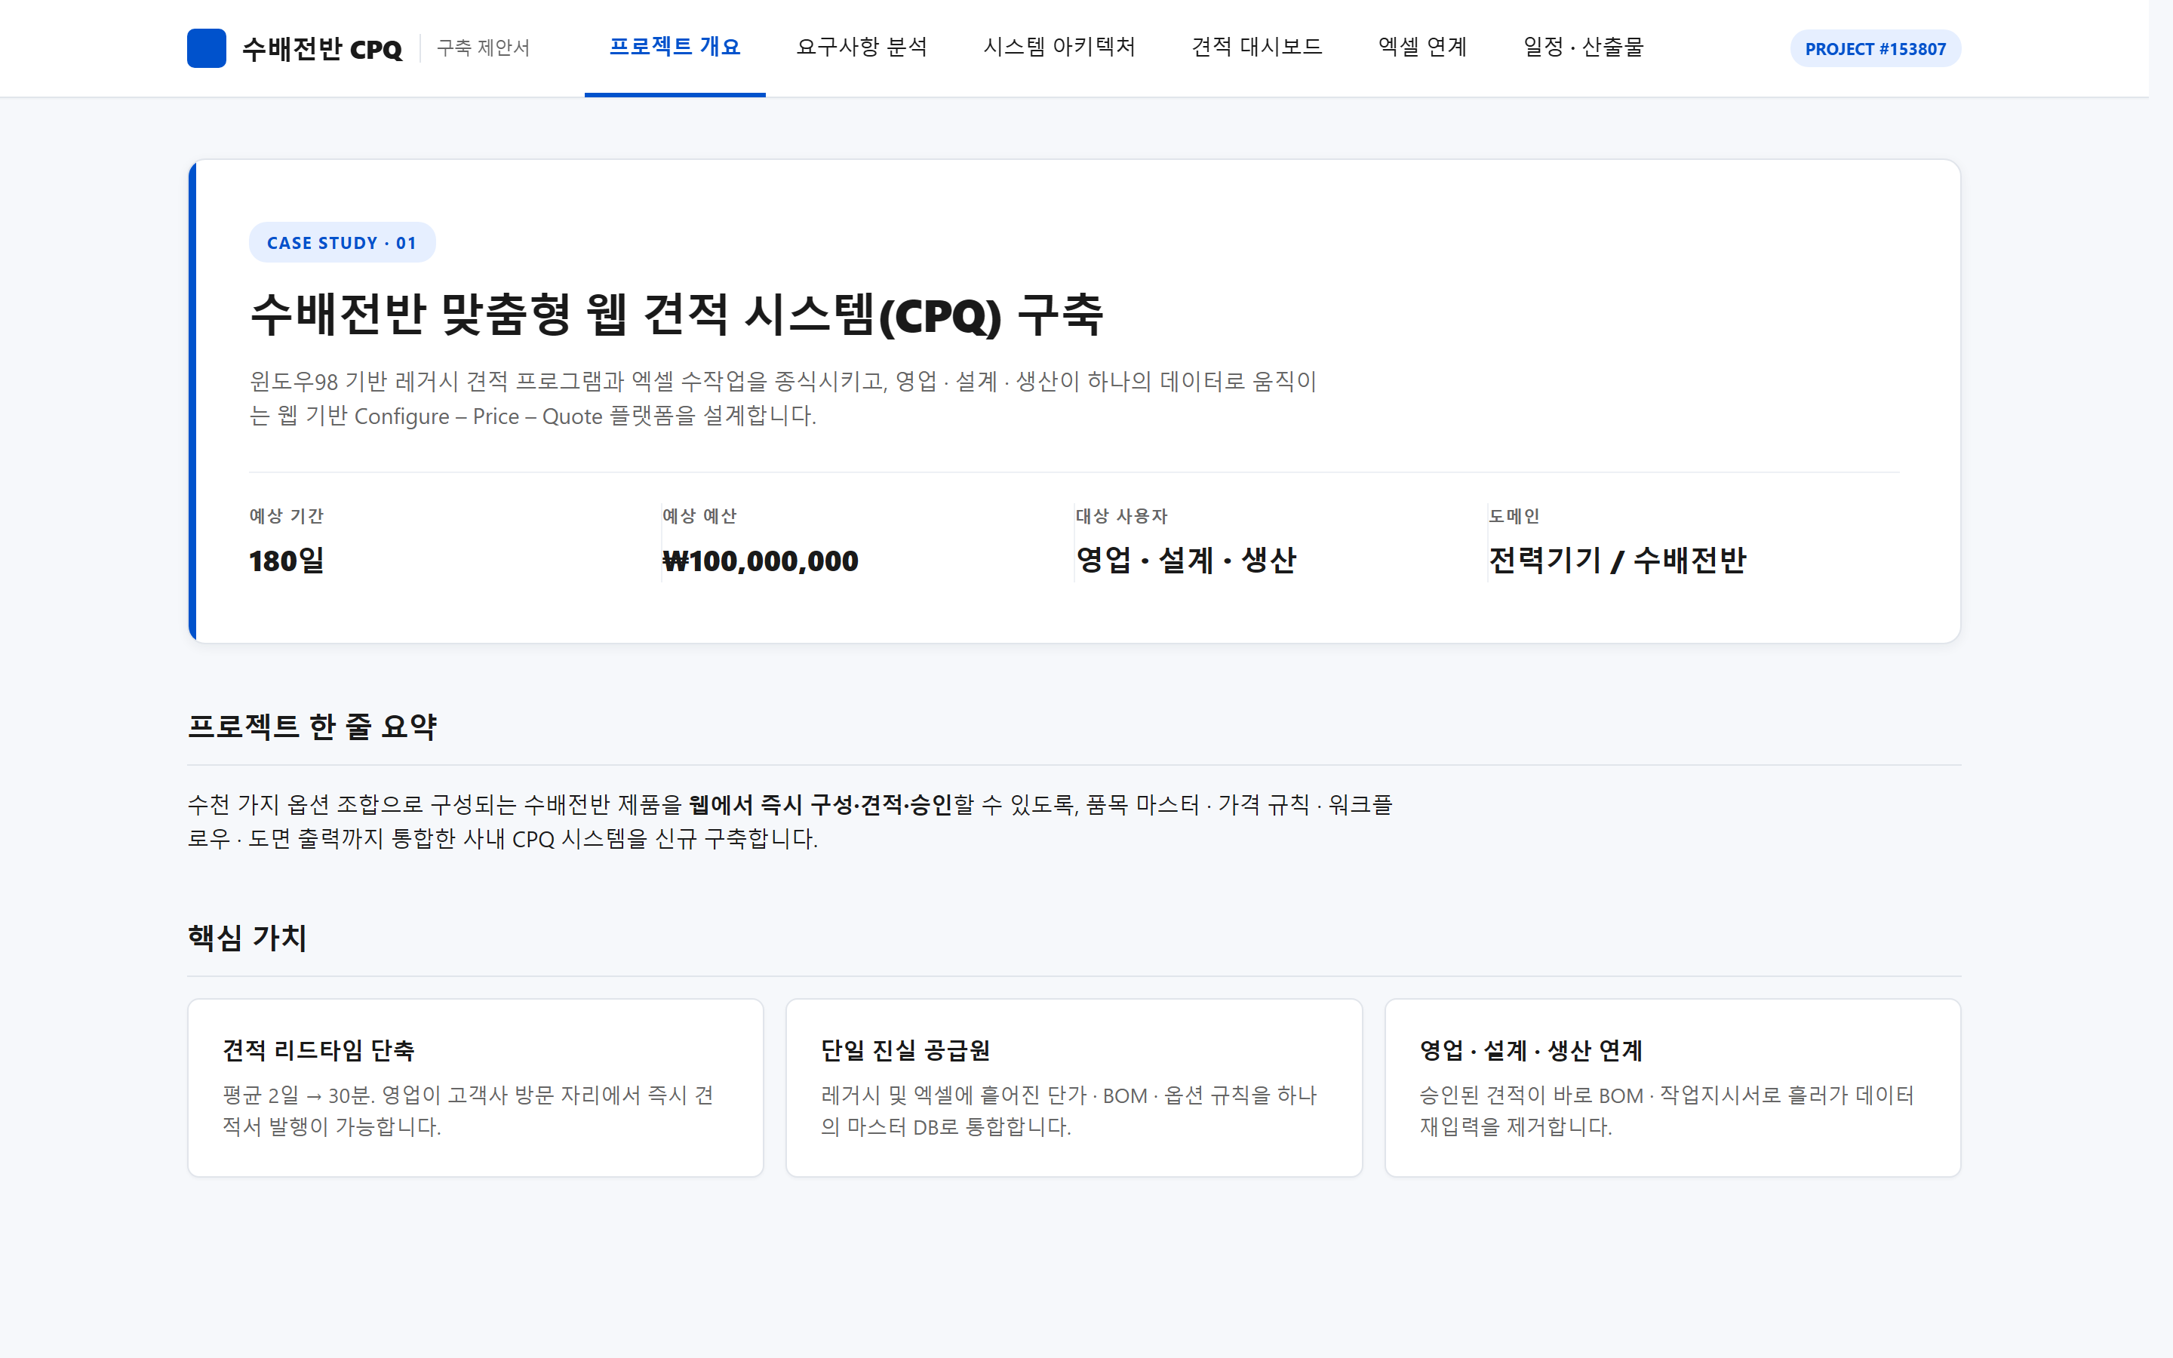
Task: Click the CASE STUDY · 01 label
Action: [341, 242]
